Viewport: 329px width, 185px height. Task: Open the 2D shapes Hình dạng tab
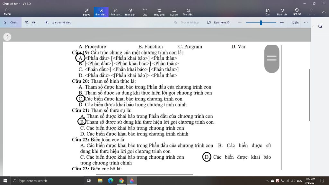(101, 12)
